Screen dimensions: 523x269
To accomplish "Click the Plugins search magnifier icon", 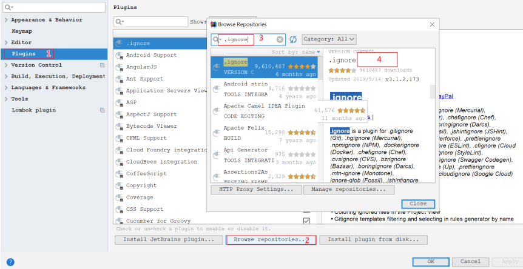I will [x=119, y=22].
